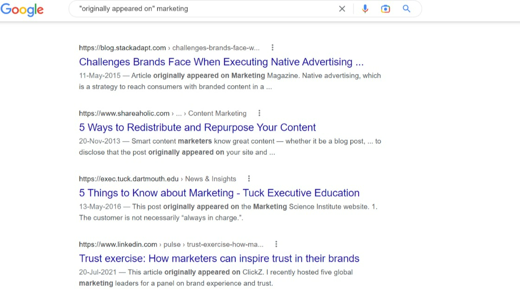
Task: Open options menu for Shareaholic result
Action: point(259,113)
